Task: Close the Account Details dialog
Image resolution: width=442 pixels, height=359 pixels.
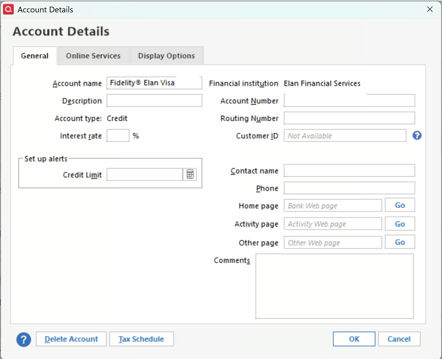Action: (430, 9)
